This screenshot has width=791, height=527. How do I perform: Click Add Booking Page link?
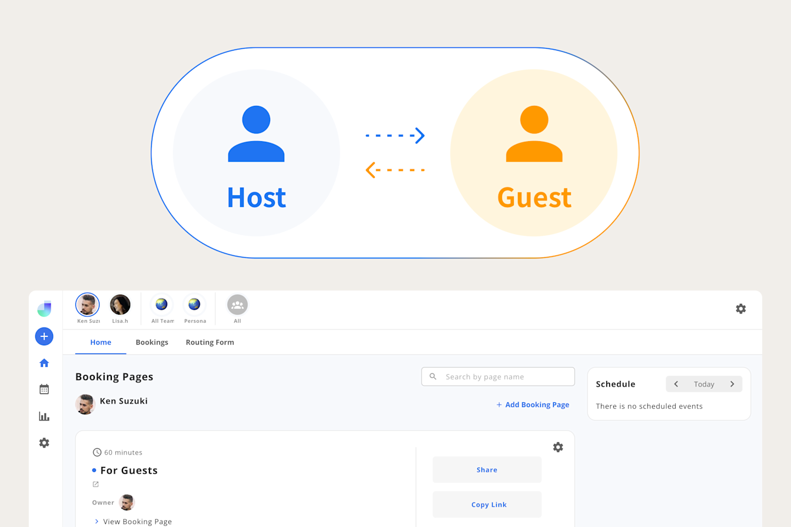[533, 405]
